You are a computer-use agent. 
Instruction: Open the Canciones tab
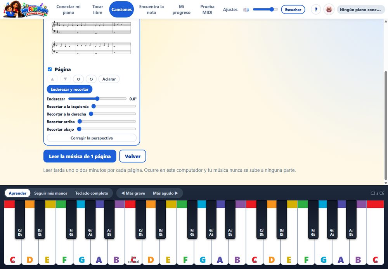121,9
